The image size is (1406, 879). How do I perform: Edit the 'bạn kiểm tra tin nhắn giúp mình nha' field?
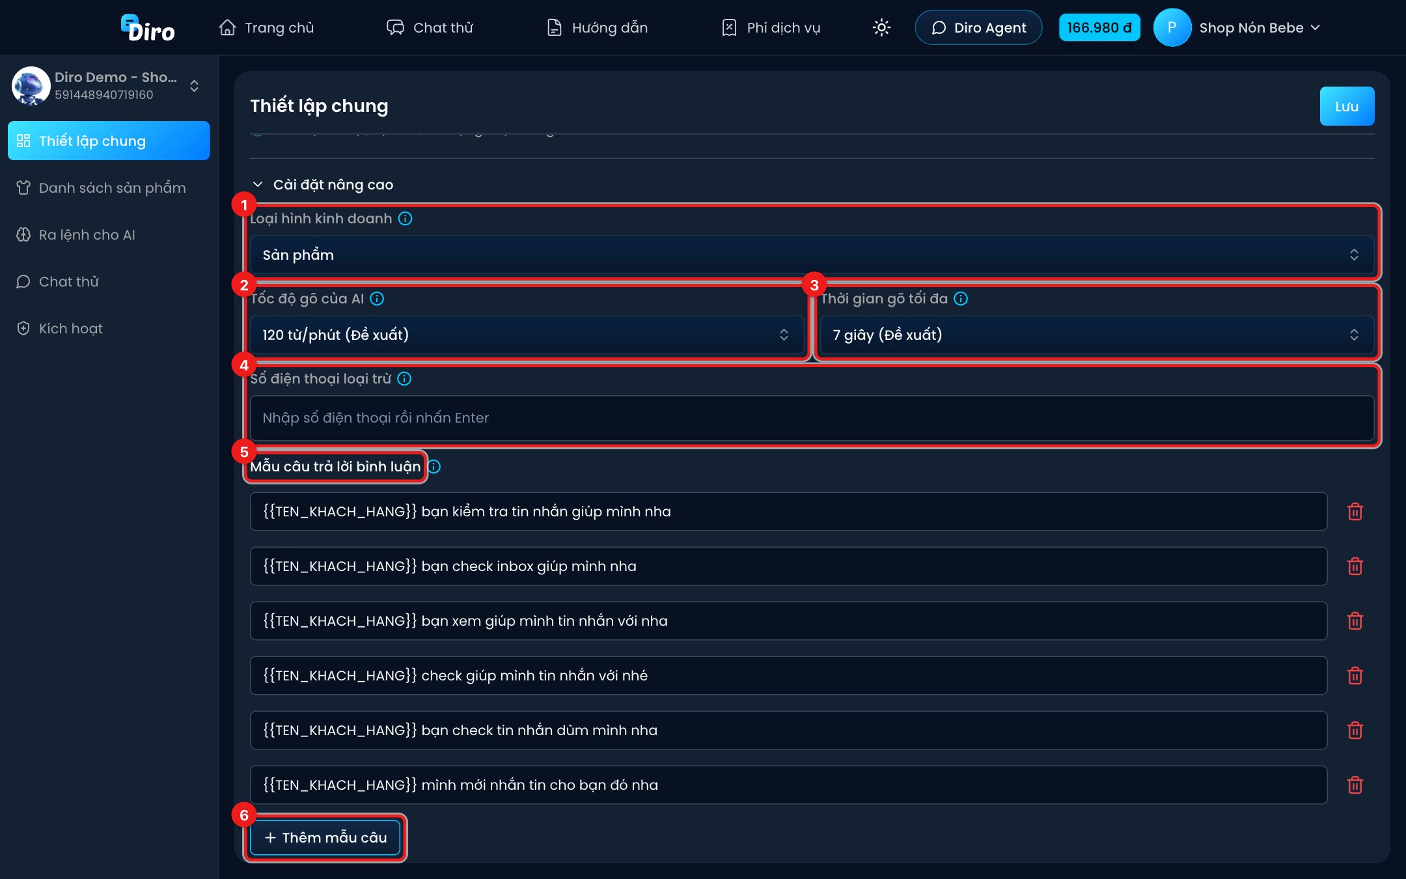point(788,512)
